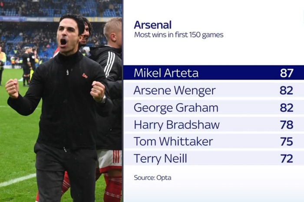Click the celebrating manager's face in photo
The height and width of the screenshot is (202, 304).
(67, 35)
